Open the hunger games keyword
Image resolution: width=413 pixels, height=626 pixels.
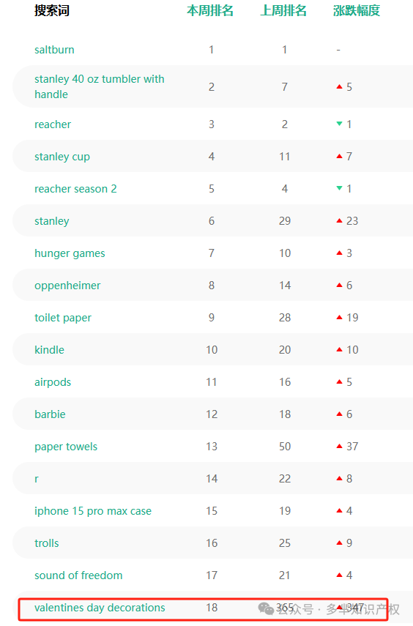pos(70,253)
